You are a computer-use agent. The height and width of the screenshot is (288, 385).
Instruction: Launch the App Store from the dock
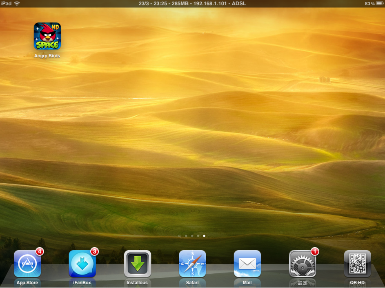click(27, 264)
